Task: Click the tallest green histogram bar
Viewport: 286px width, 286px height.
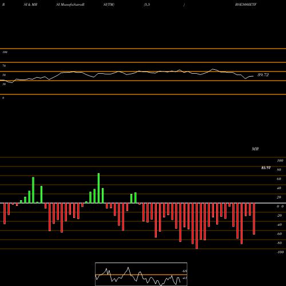Action: pyautogui.click(x=98, y=188)
